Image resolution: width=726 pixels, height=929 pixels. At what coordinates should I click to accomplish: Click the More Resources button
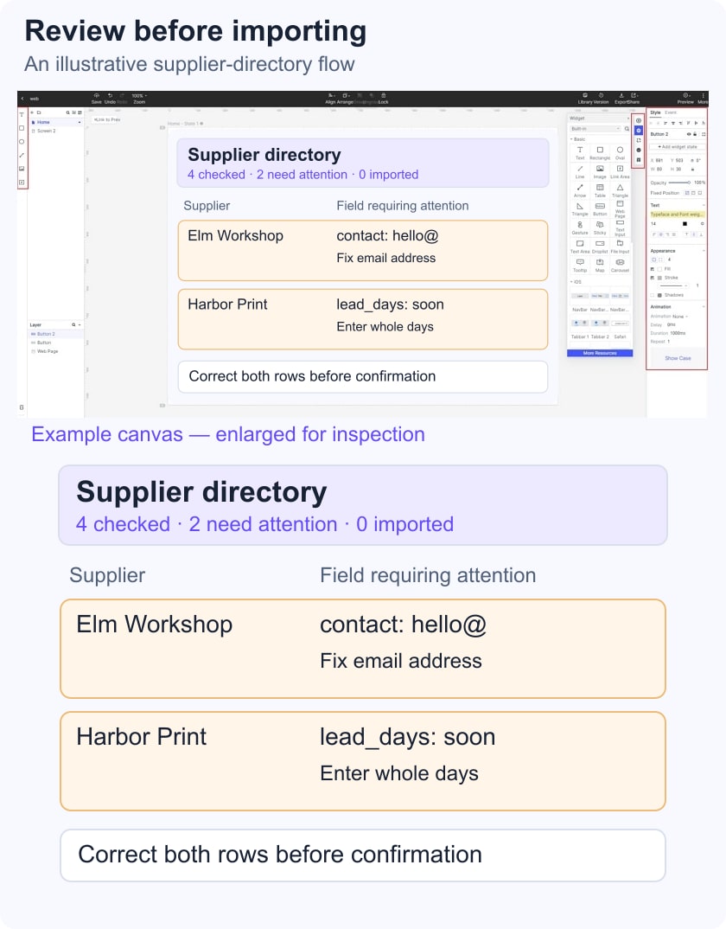[600, 353]
